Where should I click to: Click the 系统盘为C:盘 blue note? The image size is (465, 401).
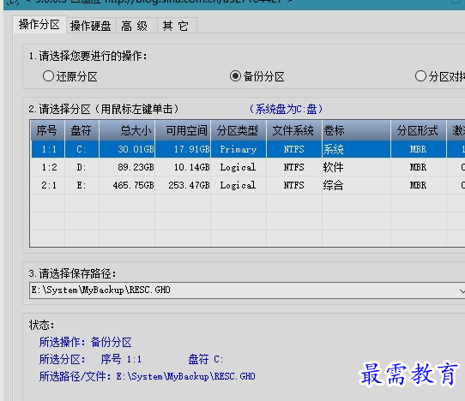[x=286, y=109]
